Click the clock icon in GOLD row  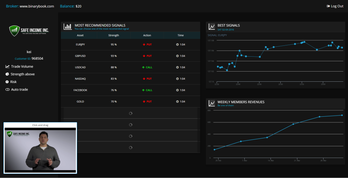pyautogui.click(x=177, y=101)
